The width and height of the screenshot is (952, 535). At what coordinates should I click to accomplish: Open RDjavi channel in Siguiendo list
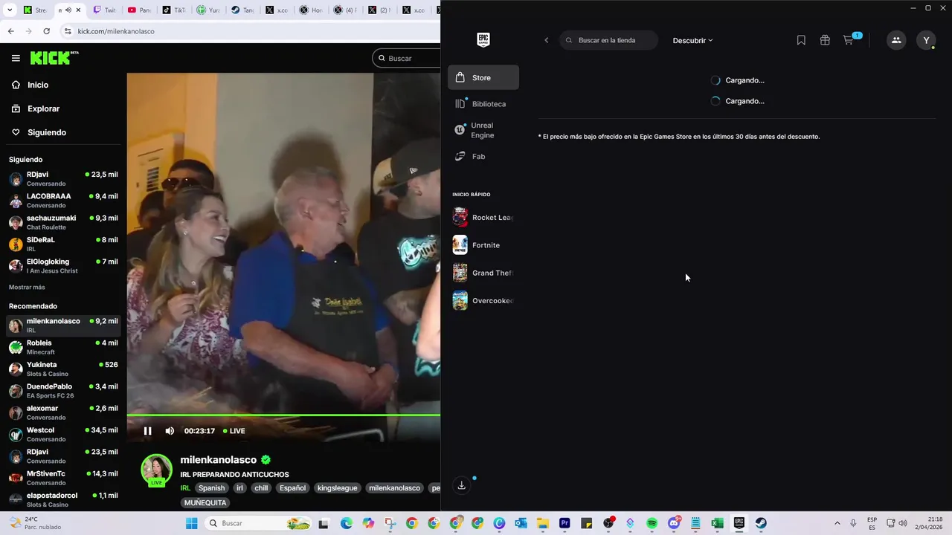coord(63,179)
